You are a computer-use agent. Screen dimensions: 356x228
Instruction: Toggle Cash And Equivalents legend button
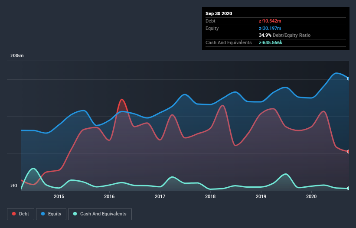point(100,214)
